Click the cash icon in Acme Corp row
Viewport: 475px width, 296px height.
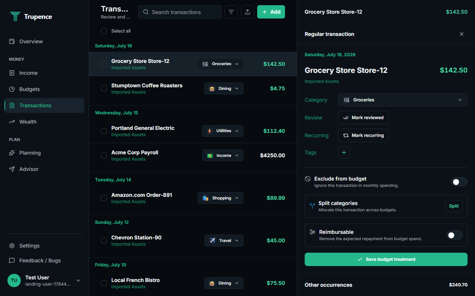coord(210,155)
